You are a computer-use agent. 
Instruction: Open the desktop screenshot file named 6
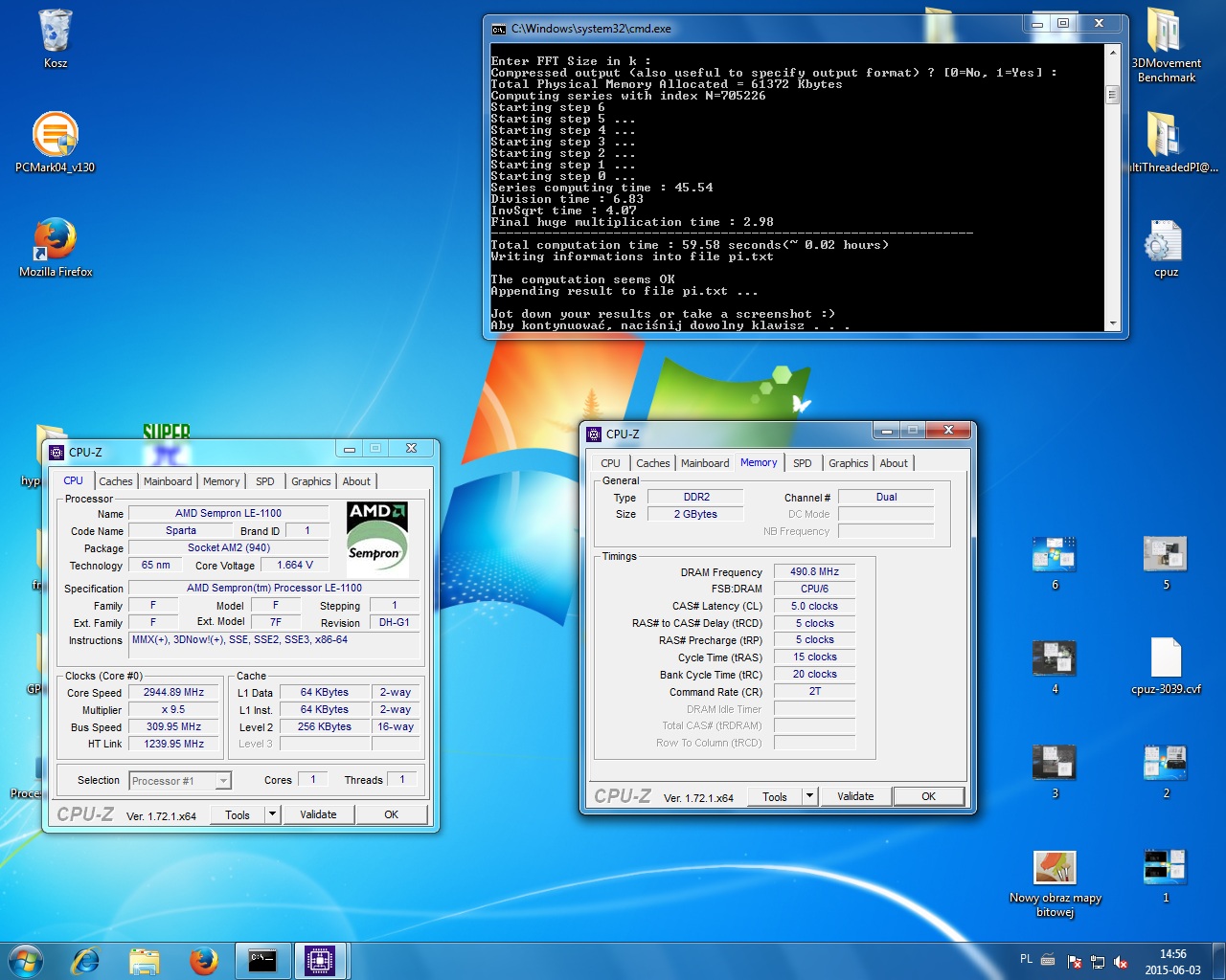1055,562
